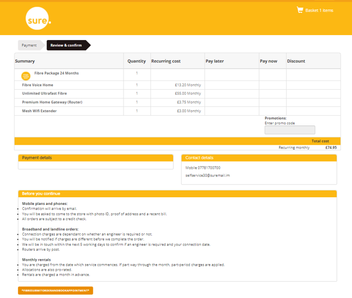Click the Recurring cost column header
Screen dimensions: 352x298
click(x=166, y=61)
